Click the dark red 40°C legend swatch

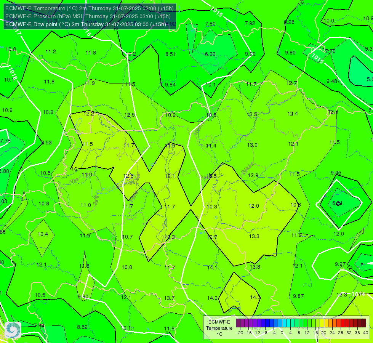pyautogui.click(x=364, y=323)
